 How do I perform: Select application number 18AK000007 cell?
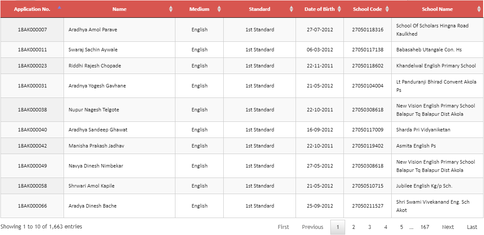pos(32,30)
